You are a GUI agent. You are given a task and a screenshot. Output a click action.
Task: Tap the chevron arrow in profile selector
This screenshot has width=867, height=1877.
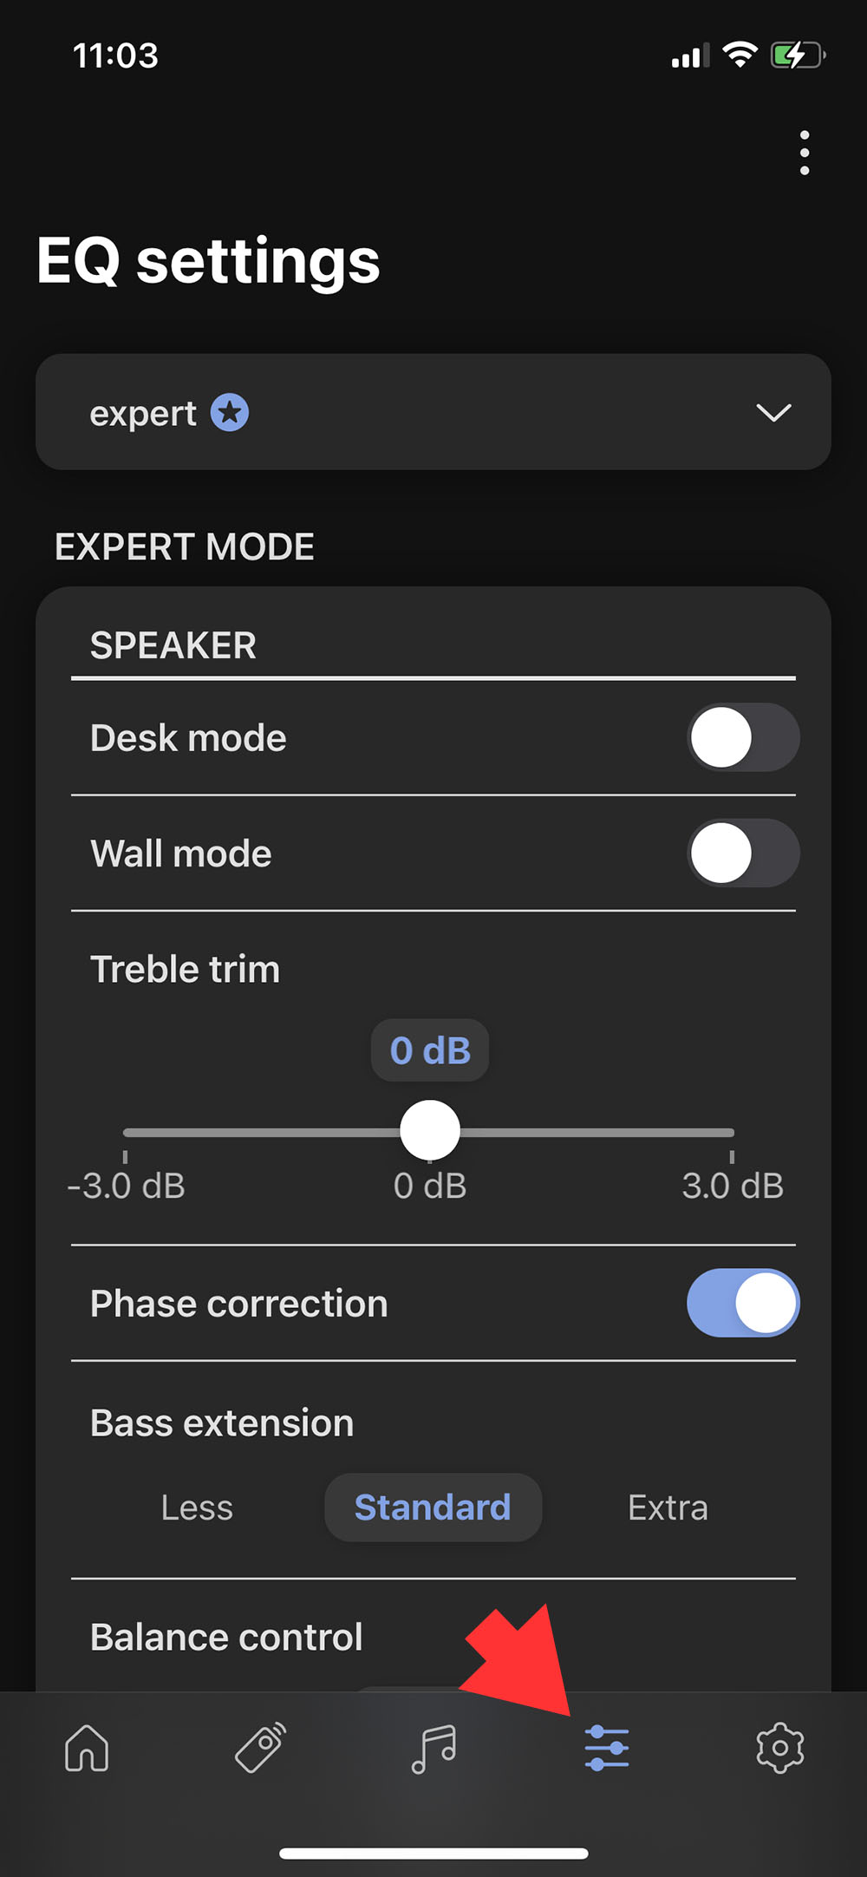click(x=773, y=412)
